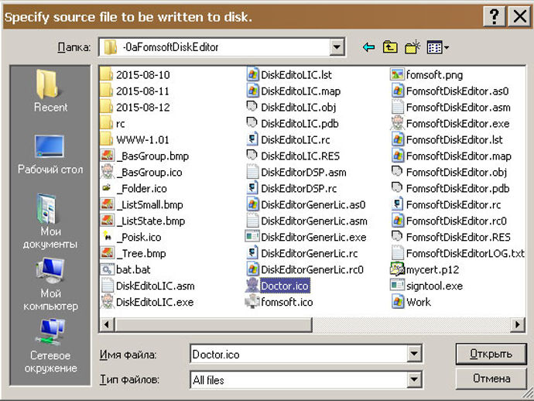Select the mycert.p12 certificate icon
The image size is (534, 401).
[397, 269]
